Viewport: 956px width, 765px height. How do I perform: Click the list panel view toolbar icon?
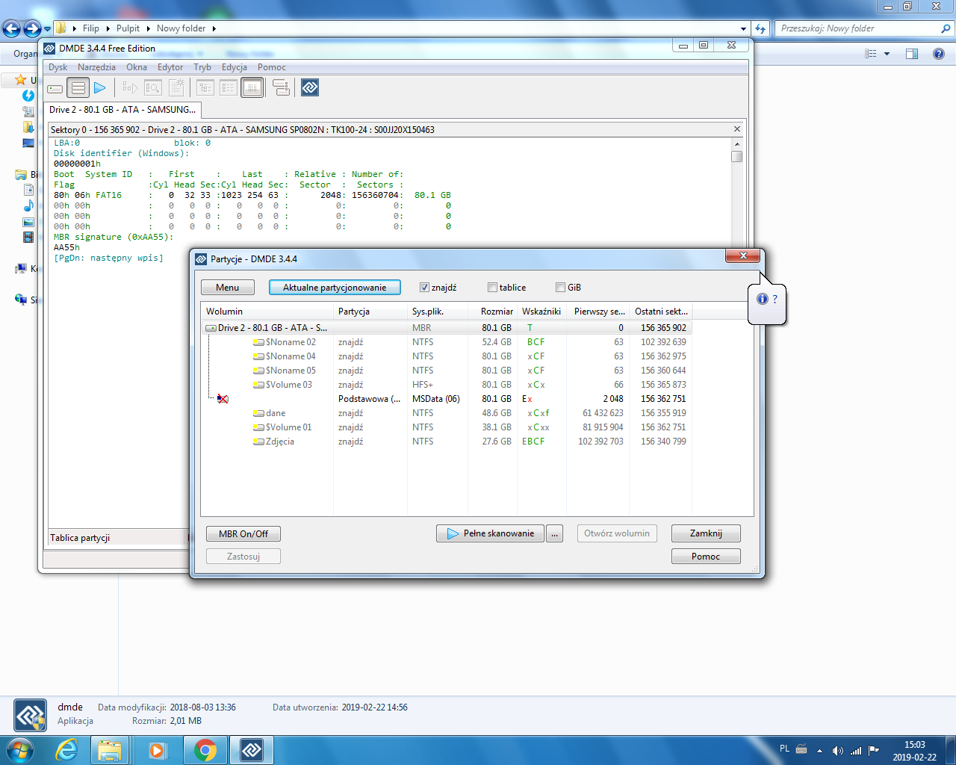(228, 88)
